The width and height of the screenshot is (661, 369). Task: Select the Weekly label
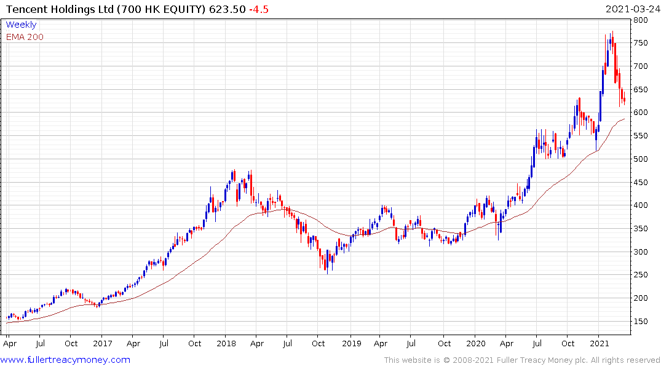click(21, 25)
